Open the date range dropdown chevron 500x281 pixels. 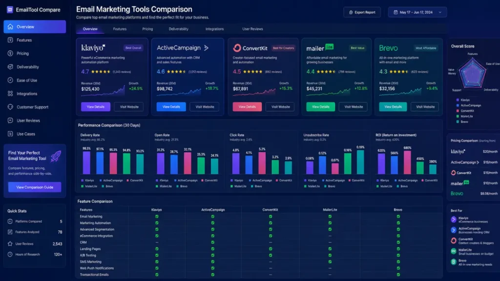[x=440, y=12]
